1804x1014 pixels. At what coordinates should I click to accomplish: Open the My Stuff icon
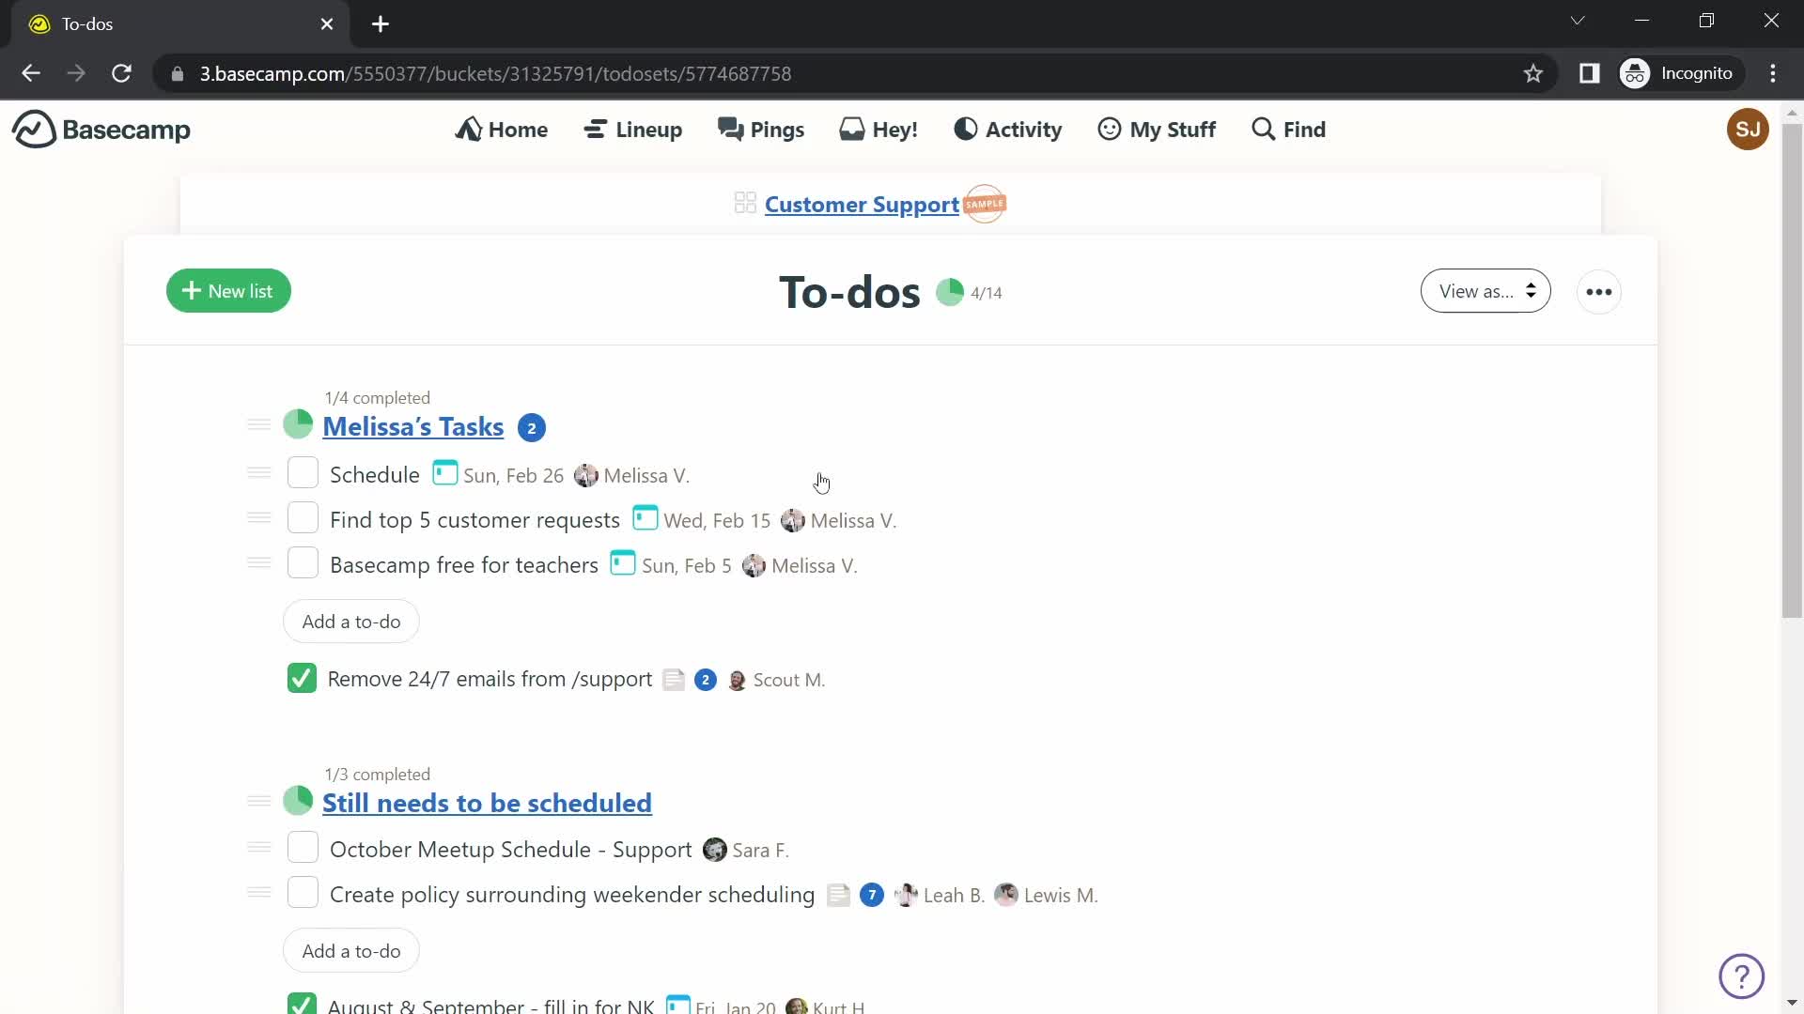click(x=1109, y=129)
